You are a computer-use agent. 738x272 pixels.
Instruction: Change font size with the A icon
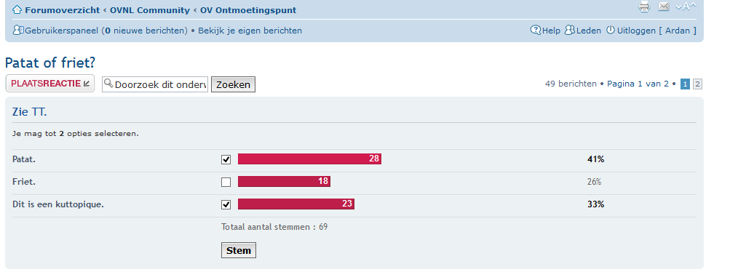[x=686, y=6]
